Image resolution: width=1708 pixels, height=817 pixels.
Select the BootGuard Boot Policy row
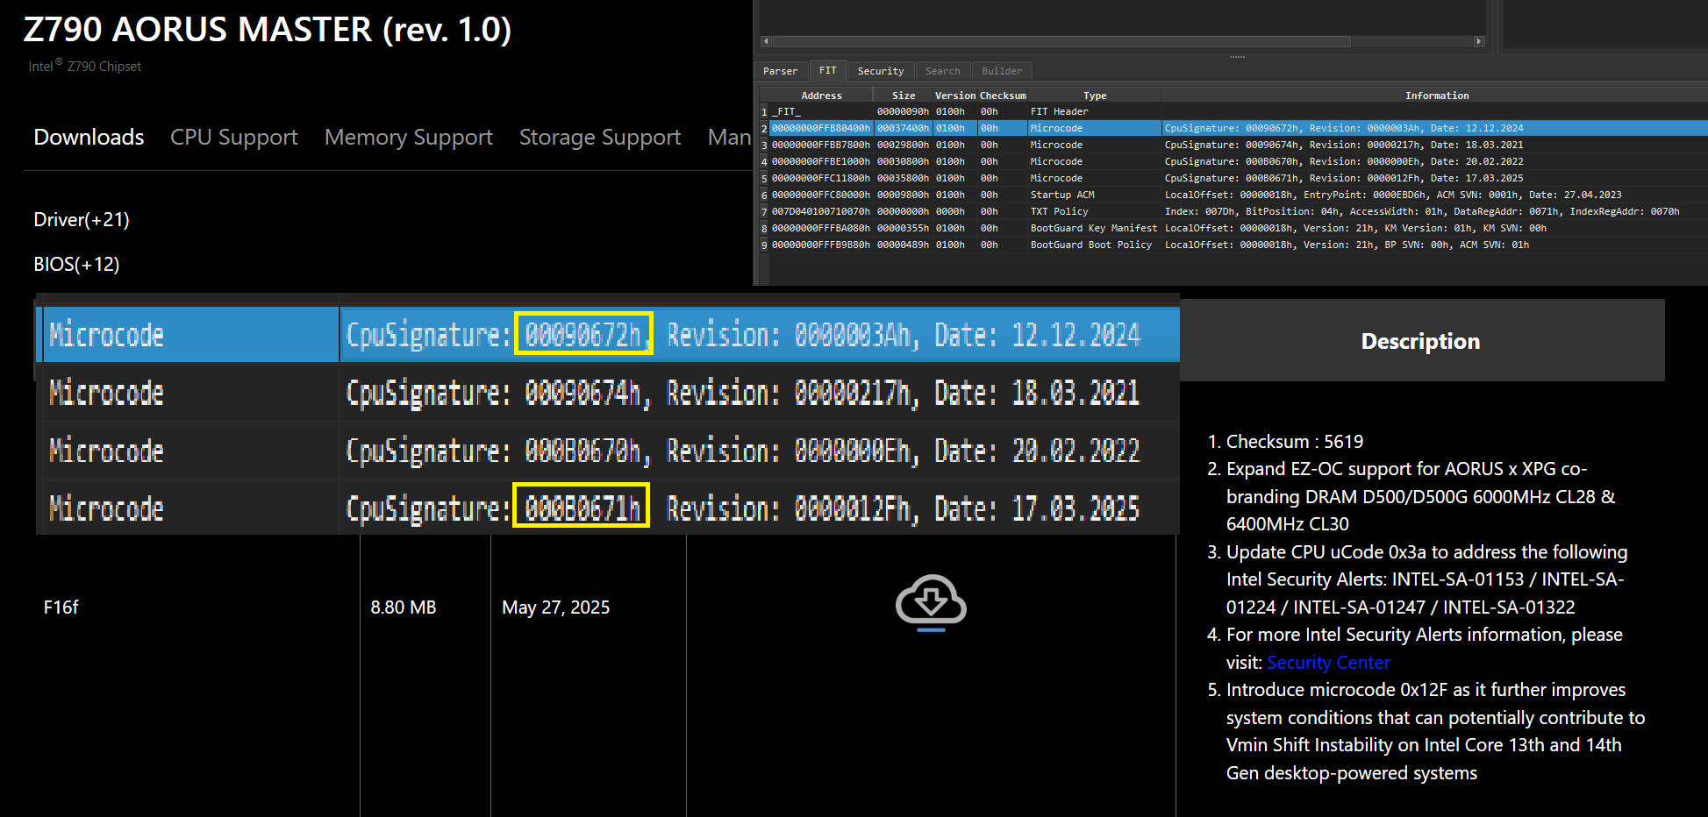click(x=1233, y=245)
